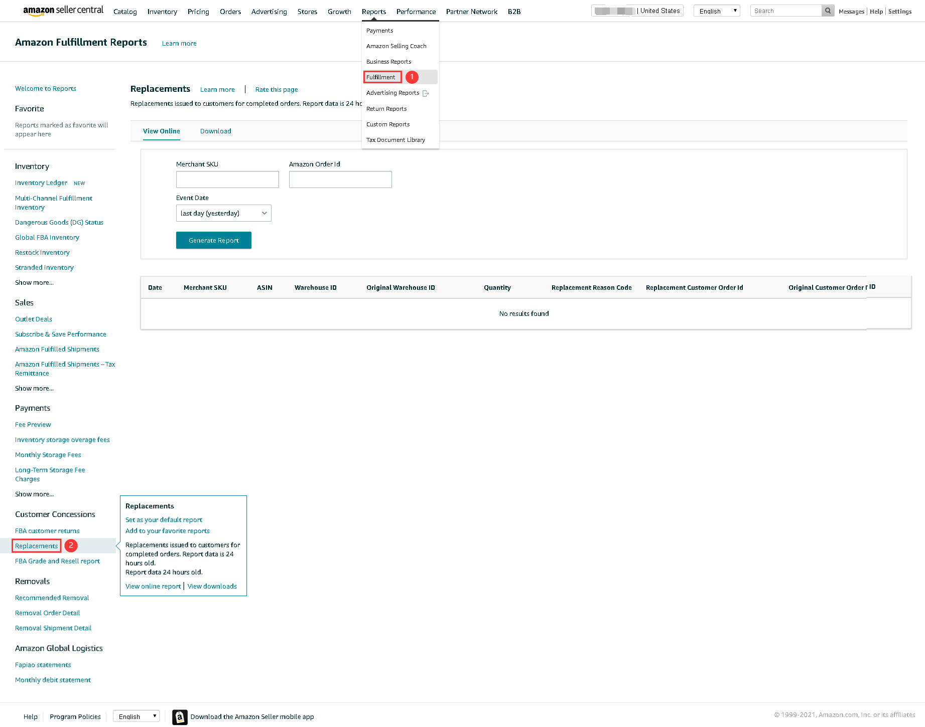Screen dimensions: 925x727
Task: Click Rate this page link
Action: [x=277, y=90]
